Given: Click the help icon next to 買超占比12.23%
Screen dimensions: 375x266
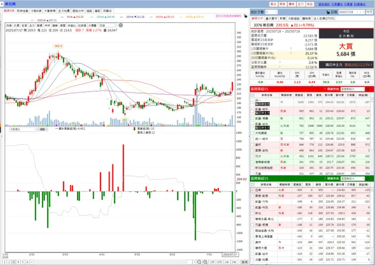Looking at the screenshot, I should pos(371,65).
